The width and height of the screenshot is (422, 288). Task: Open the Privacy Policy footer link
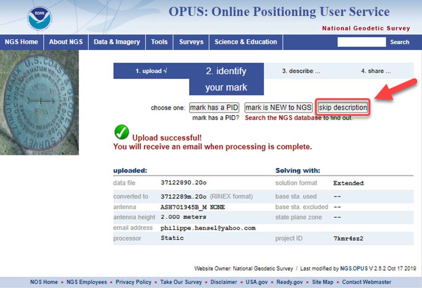pos(133,282)
